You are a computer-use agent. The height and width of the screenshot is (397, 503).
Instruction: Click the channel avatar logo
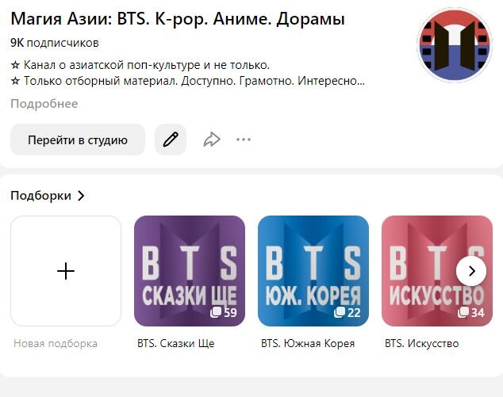tap(455, 45)
